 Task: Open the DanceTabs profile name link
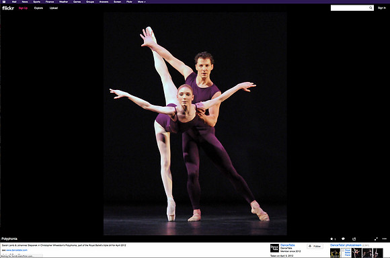pyautogui.click(x=288, y=245)
